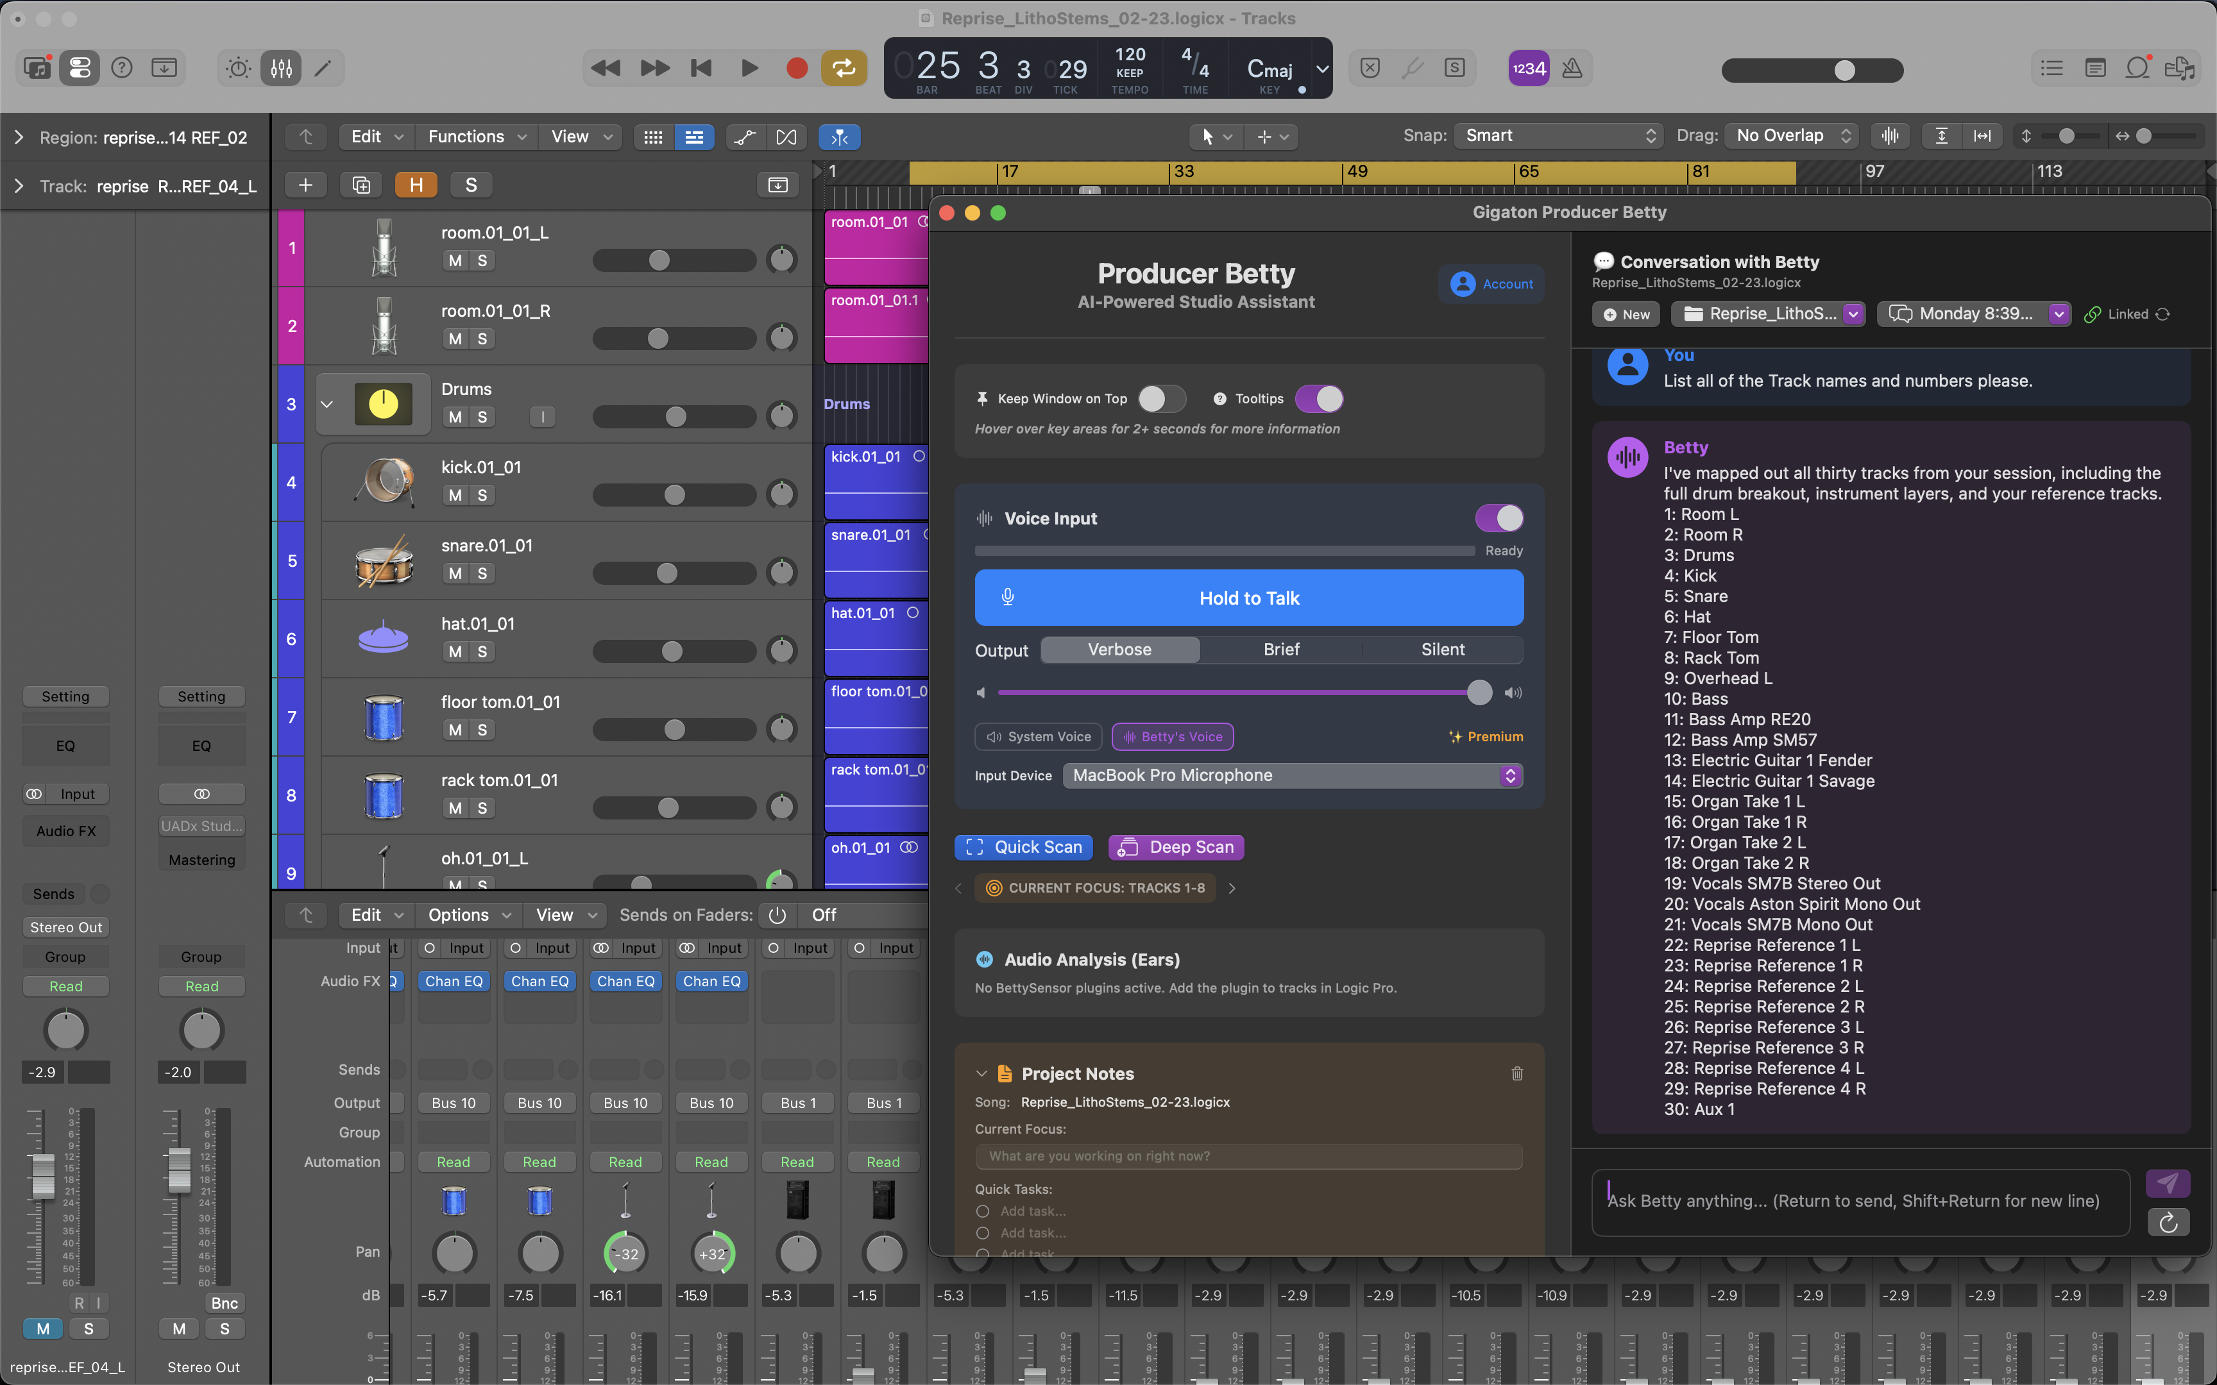Open the Input Device microphone dropdown
Image resolution: width=2217 pixels, height=1385 pixels.
tap(1291, 775)
